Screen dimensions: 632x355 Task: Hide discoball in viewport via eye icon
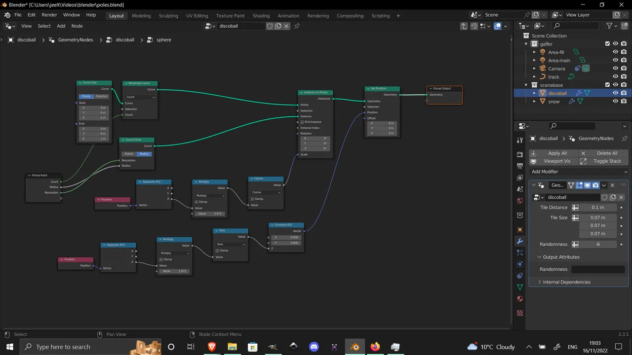coord(615,93)
